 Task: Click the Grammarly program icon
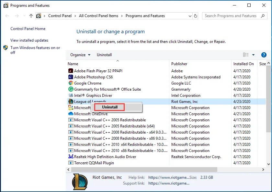point(71,89)
